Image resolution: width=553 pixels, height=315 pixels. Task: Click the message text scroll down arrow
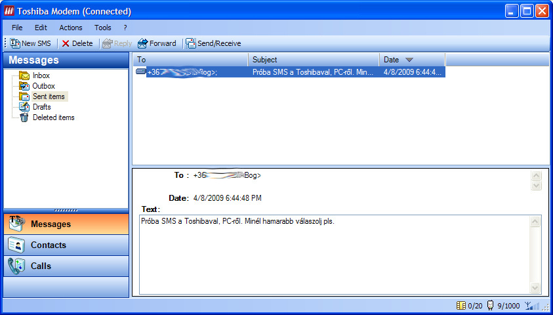535,287
